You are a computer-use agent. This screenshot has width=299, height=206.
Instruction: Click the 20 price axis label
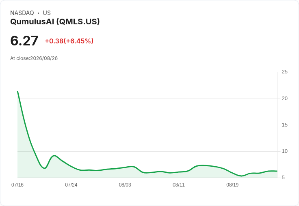pos(284,99)
